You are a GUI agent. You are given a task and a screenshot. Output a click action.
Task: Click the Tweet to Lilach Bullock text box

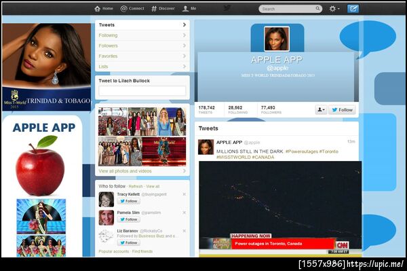(142, 91)
